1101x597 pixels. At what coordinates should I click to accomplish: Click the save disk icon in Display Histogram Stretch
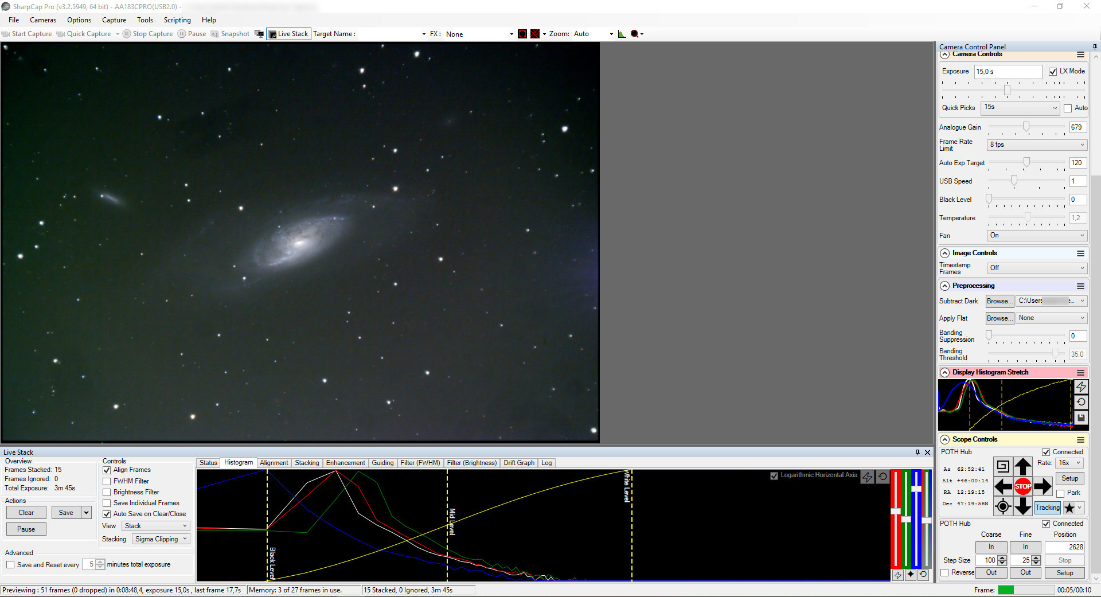coord(1081,418)
